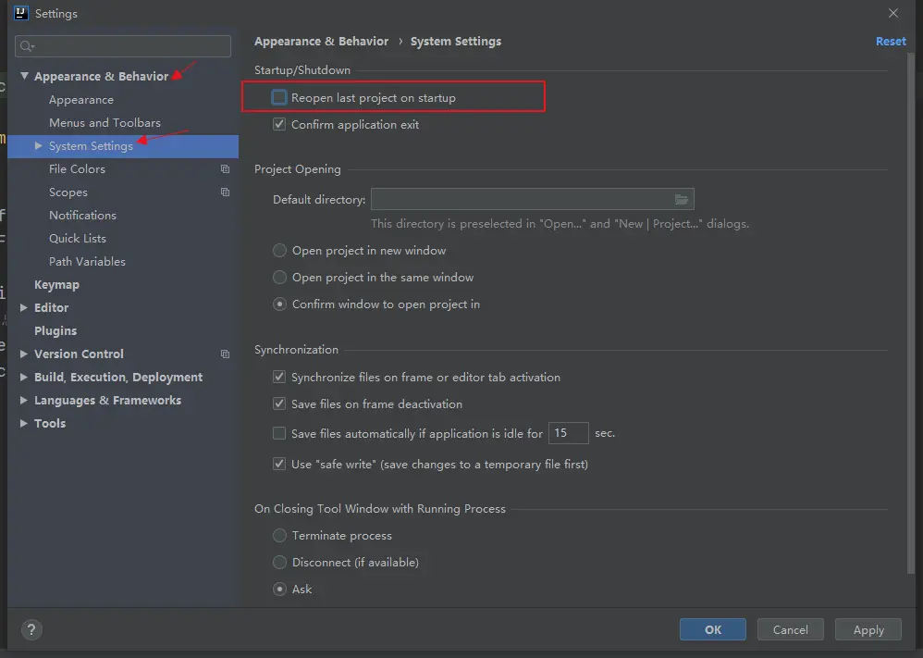
Task: Open Plugins settings
Action: tap(55, 331)
